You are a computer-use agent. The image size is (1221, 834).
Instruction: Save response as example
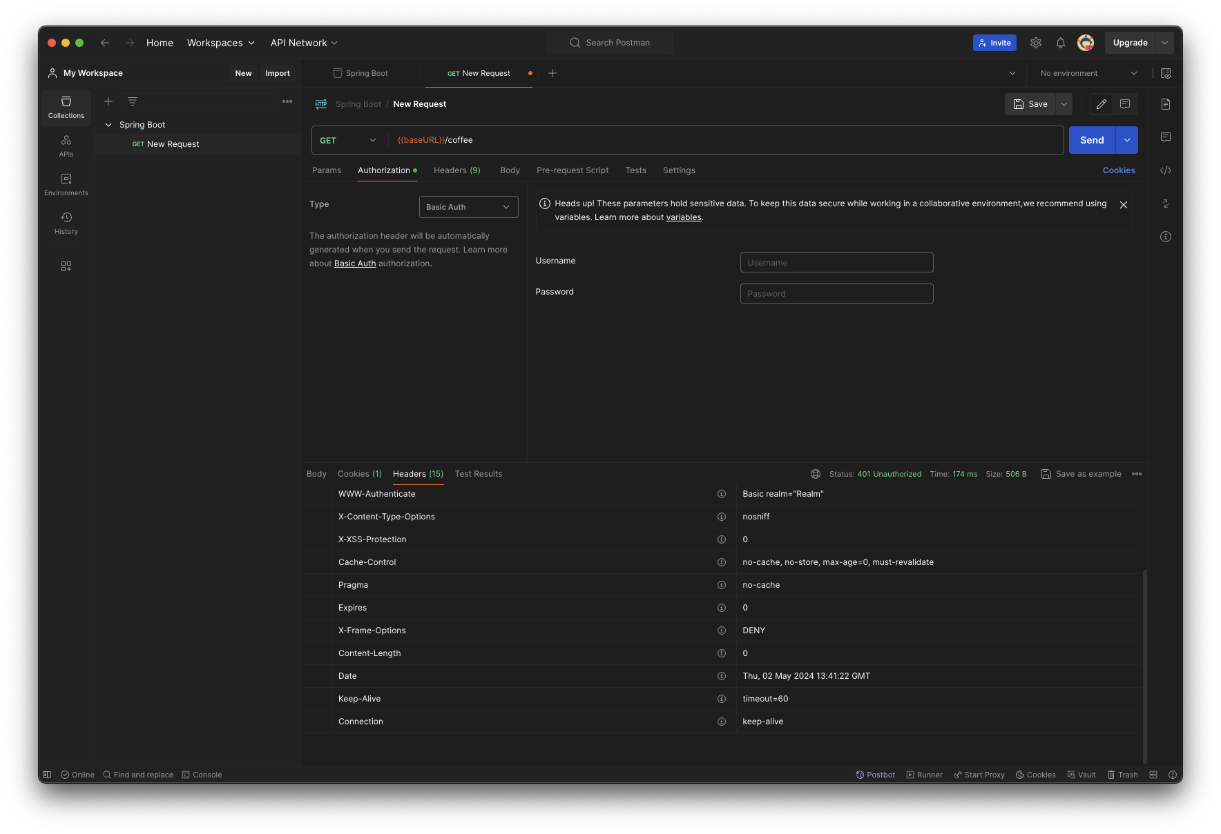coord(1081,474)
